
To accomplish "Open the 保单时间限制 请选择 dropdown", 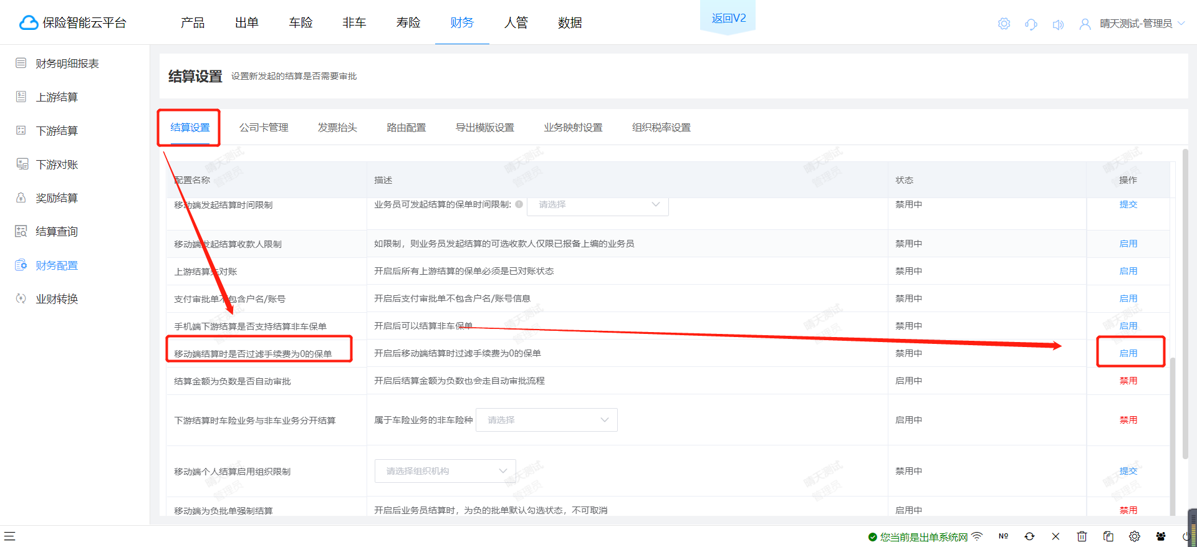I will (598, 205).
